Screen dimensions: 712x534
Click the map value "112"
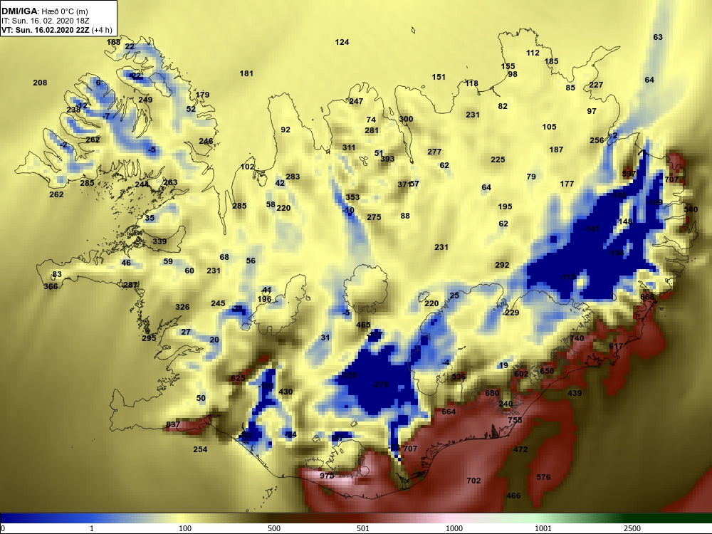[x=533, y=53]
